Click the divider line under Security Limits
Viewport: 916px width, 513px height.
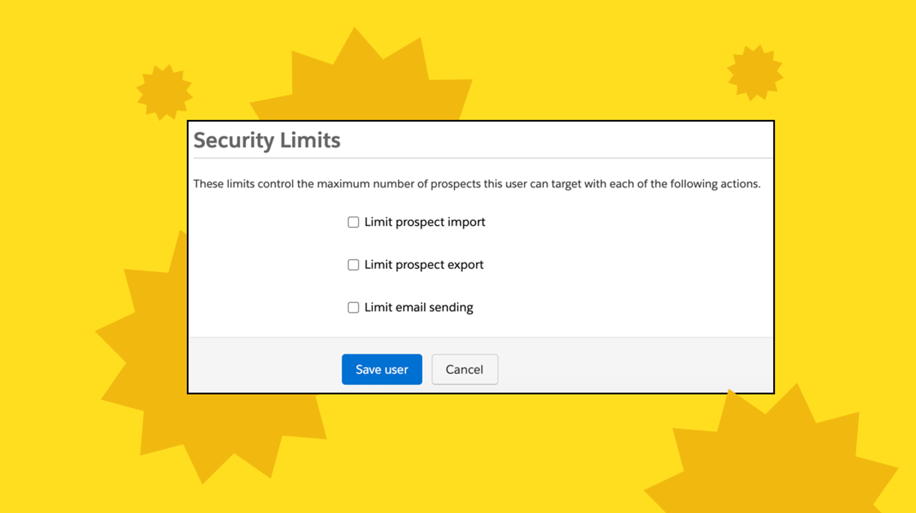(x=483, y=158)
